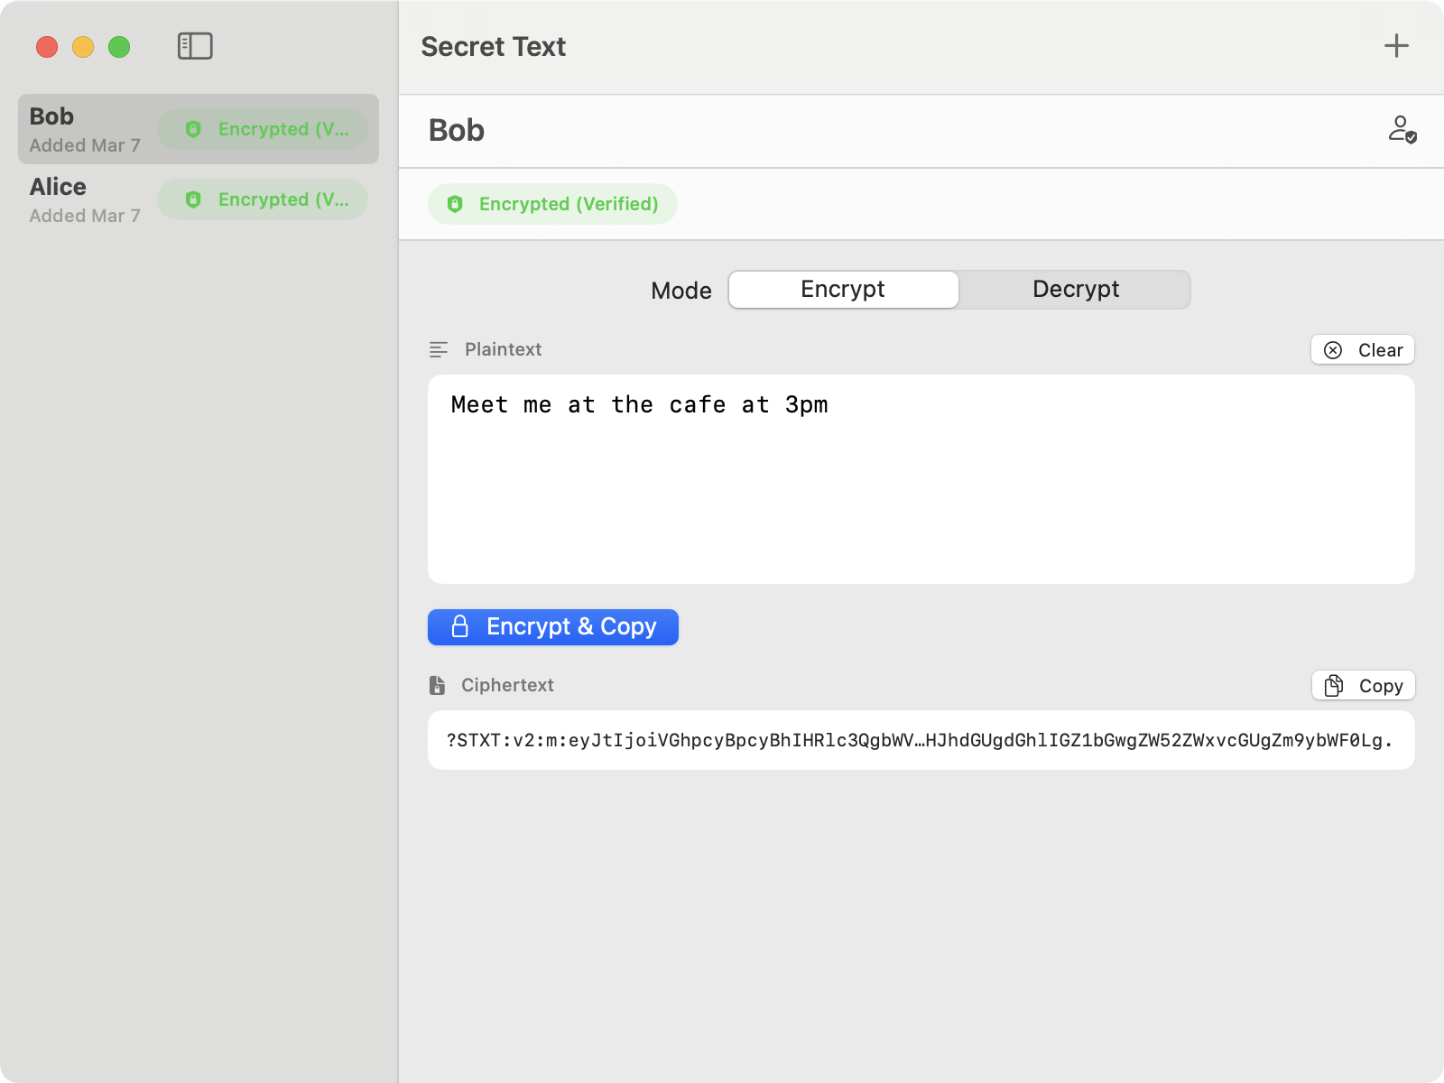
Task: Toggle the Encrypted (Verified) status badge
Action: [552, 204]
